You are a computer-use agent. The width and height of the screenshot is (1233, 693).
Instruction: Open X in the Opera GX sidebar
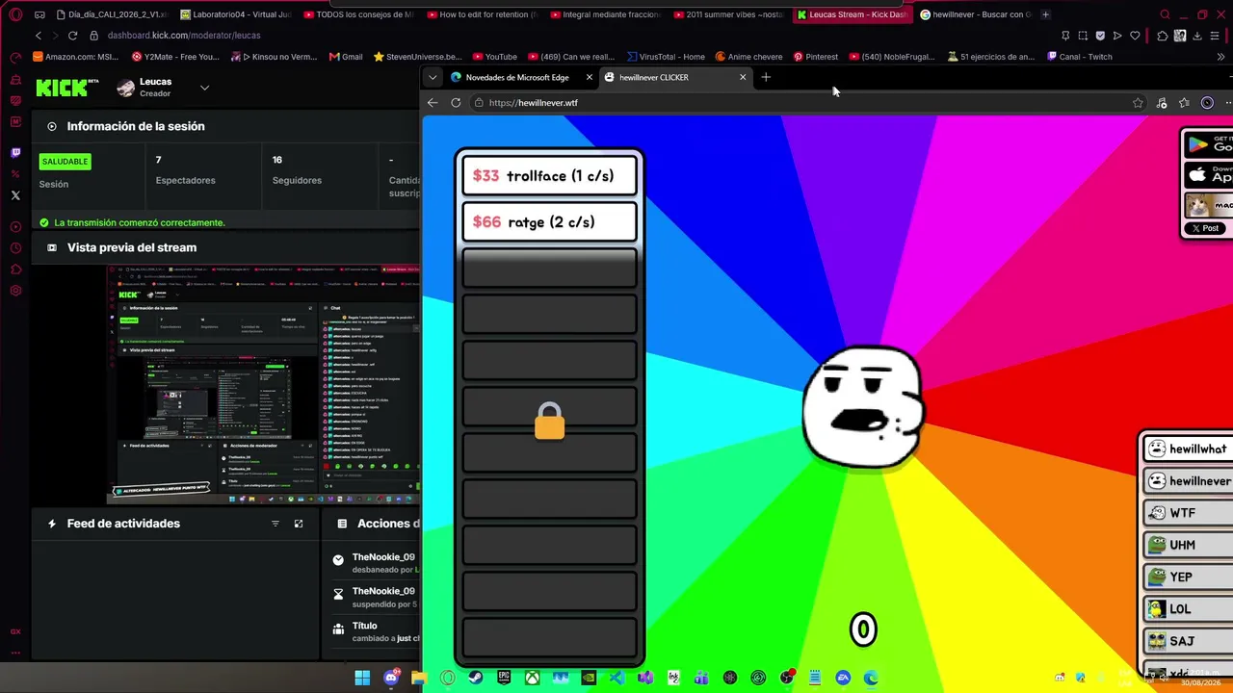[x=15, y=195]
